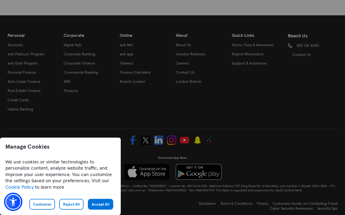Tap the Get it on Google Play badge
This screenshot has height=215, width=345.
[199, 172]
